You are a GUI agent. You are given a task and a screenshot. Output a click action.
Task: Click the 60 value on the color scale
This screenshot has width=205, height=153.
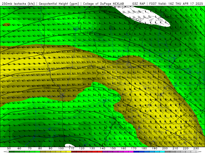pos(19,148)
